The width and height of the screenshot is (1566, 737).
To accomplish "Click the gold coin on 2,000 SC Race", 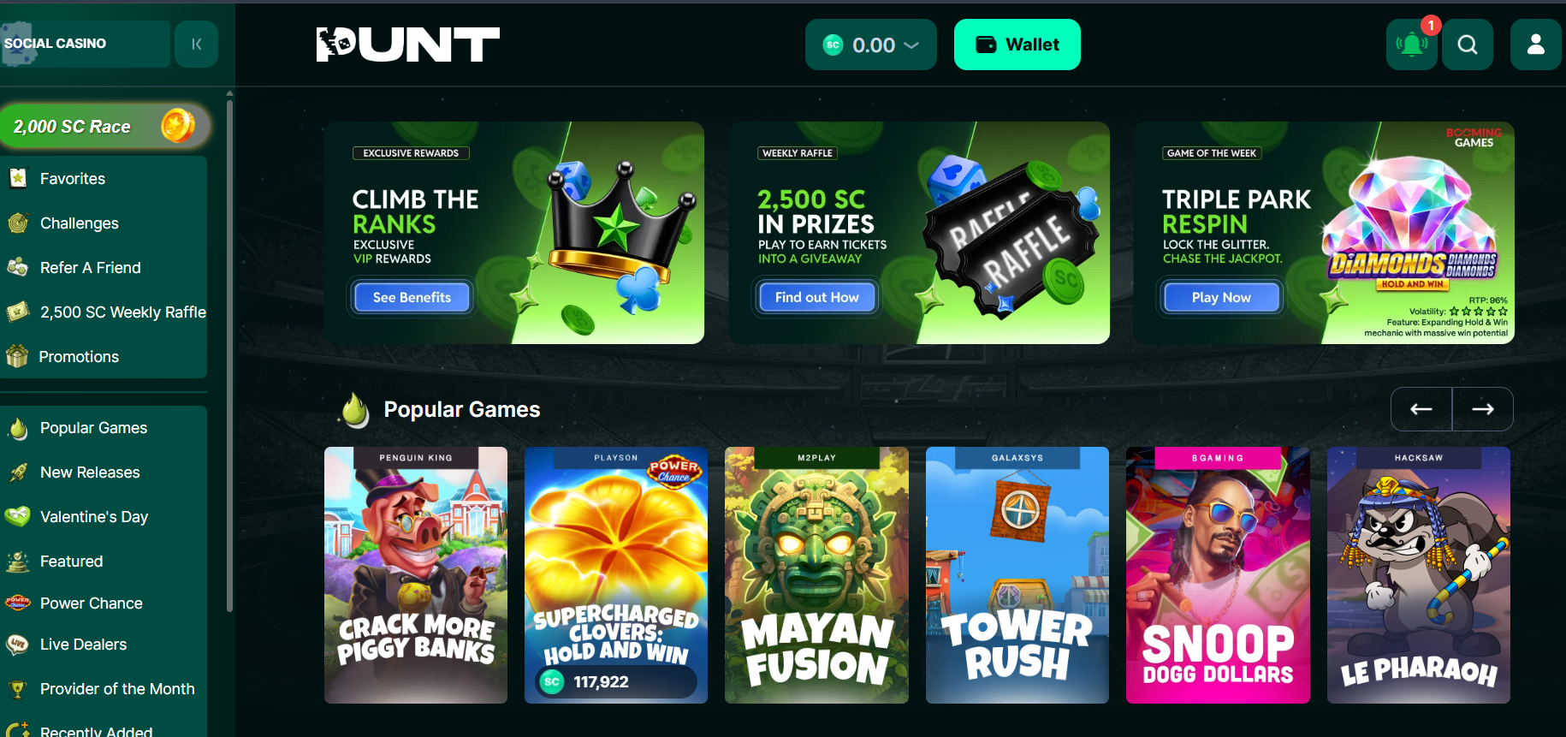I will (178, 126).
